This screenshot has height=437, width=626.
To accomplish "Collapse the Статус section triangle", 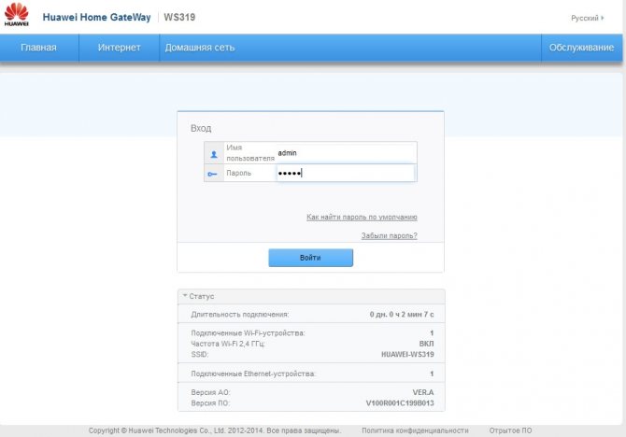I will click(185, 295).
